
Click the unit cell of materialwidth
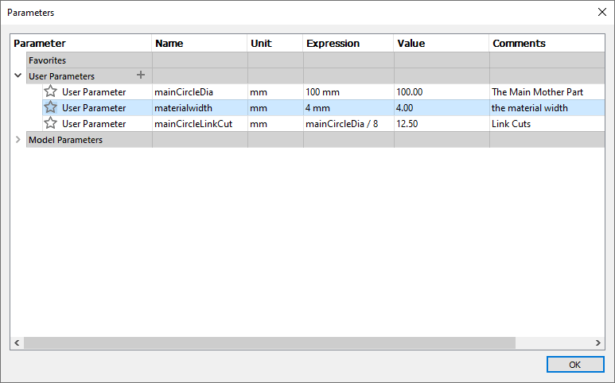click(275, 108)
